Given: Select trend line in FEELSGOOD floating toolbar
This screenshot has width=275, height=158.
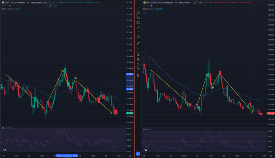Looking at the screenshot, I should 195,2.
